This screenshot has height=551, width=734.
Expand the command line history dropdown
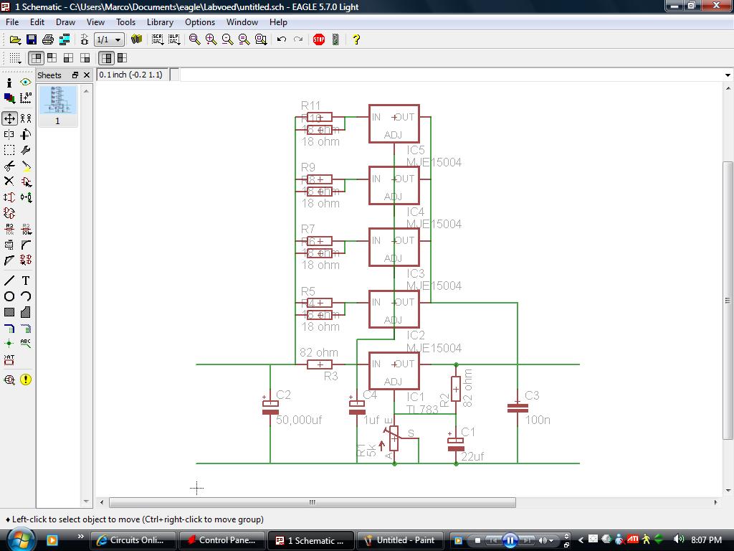(x=728, y=75)
